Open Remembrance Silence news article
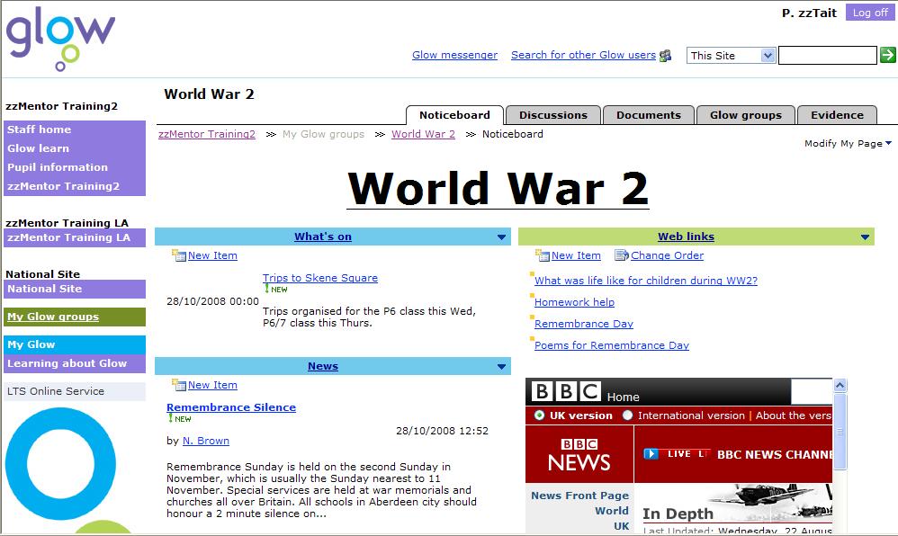The image size is (898, 536). point(231,407)
